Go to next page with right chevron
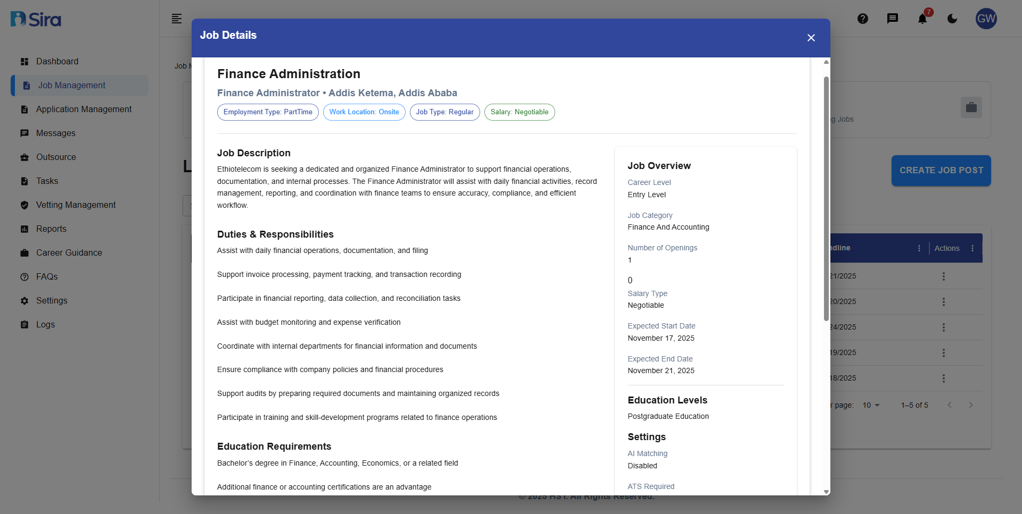 [971, 405]
